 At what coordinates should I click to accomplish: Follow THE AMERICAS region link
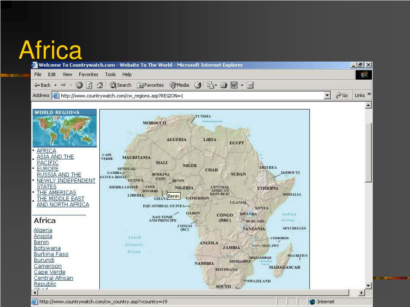(56, 192)
